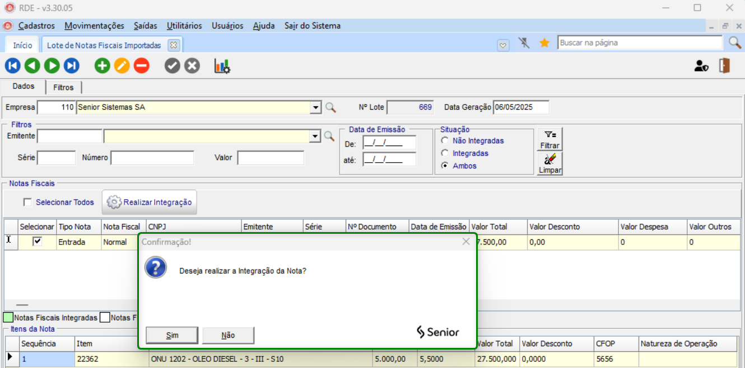Delete record red minus icon
This screenshot has width=745, height=368.
coord(141,66)
